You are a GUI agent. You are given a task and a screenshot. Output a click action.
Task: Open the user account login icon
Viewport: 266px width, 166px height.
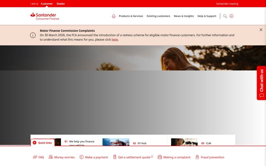point(231,16)
